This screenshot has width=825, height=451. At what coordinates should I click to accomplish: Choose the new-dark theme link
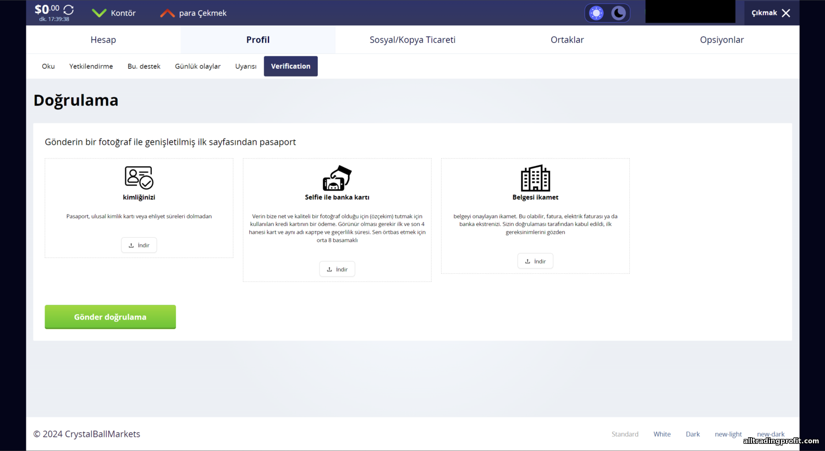(771, 434)
